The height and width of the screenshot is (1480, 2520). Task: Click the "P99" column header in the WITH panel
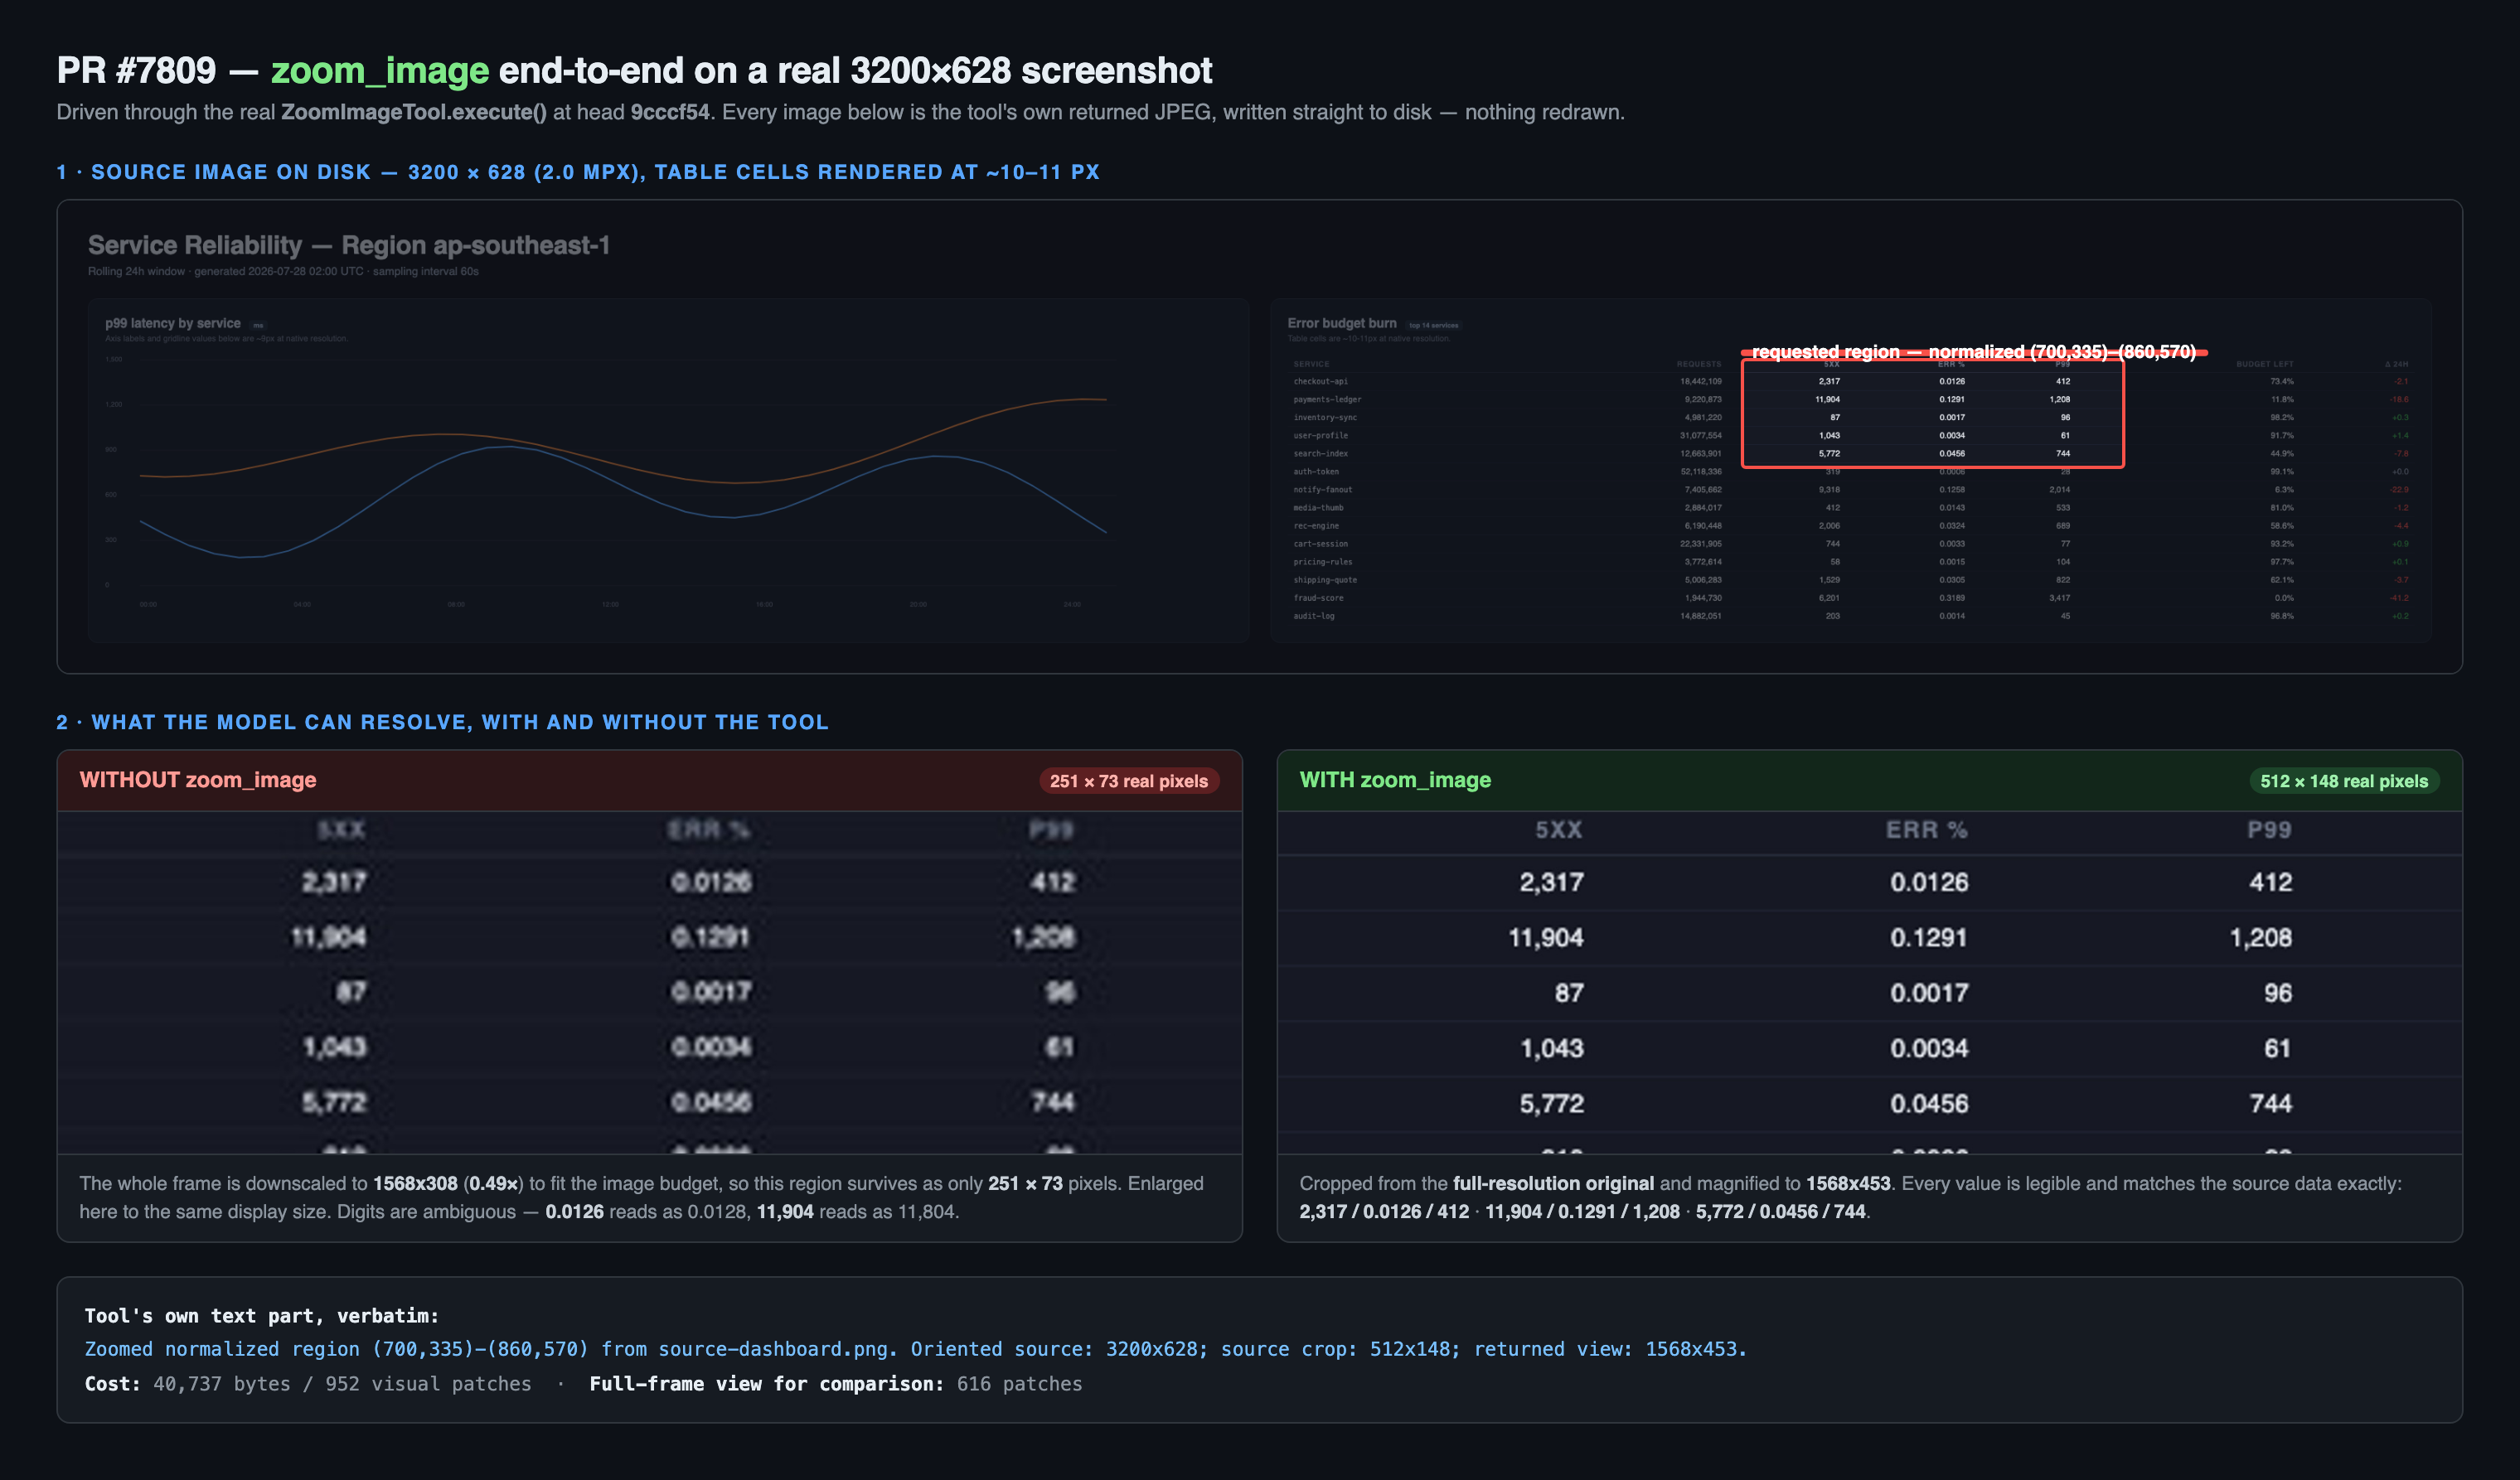click(x=2269, y=829)
